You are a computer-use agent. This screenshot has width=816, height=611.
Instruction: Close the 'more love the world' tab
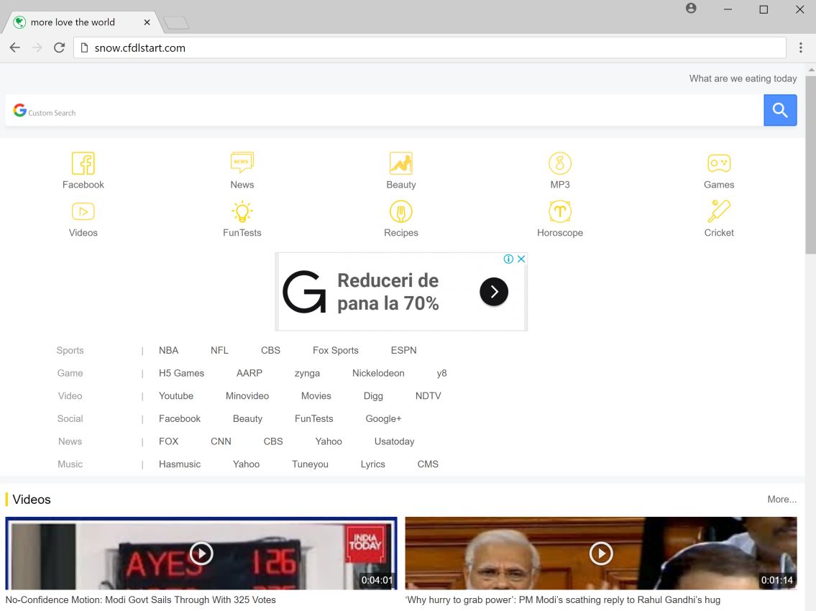pos(147,22)
